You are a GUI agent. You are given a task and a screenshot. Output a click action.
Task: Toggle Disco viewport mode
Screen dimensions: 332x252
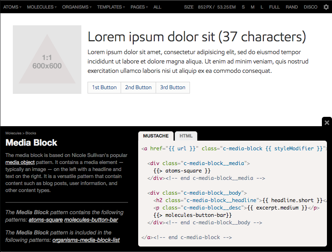coord(310,7)
